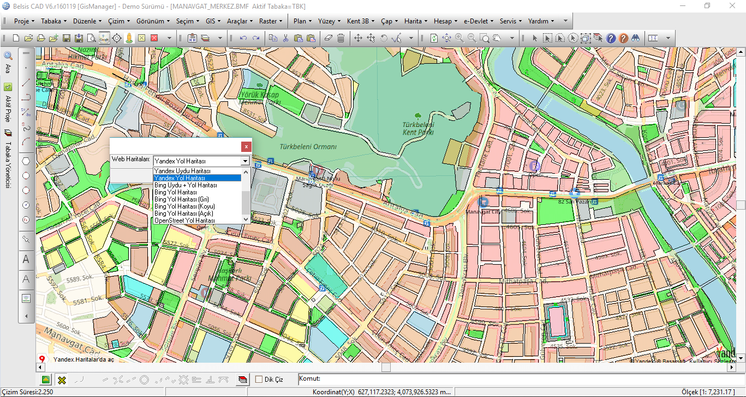Viewport: 746px width, 397px height.
Task: Open the print preview magnifier page icon
Action: point(92,38)
